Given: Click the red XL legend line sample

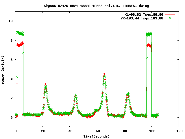Looking at the screenshot, I should [170, 14].
